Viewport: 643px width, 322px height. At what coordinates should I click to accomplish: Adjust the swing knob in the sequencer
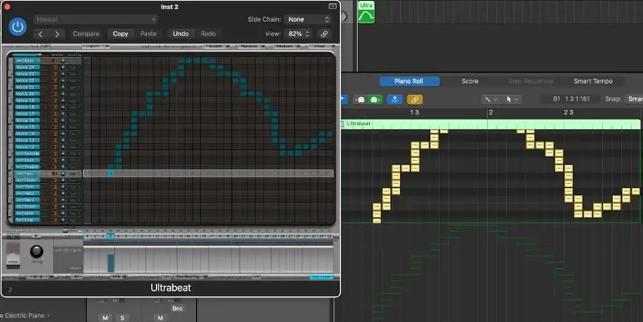click(35, 253)
